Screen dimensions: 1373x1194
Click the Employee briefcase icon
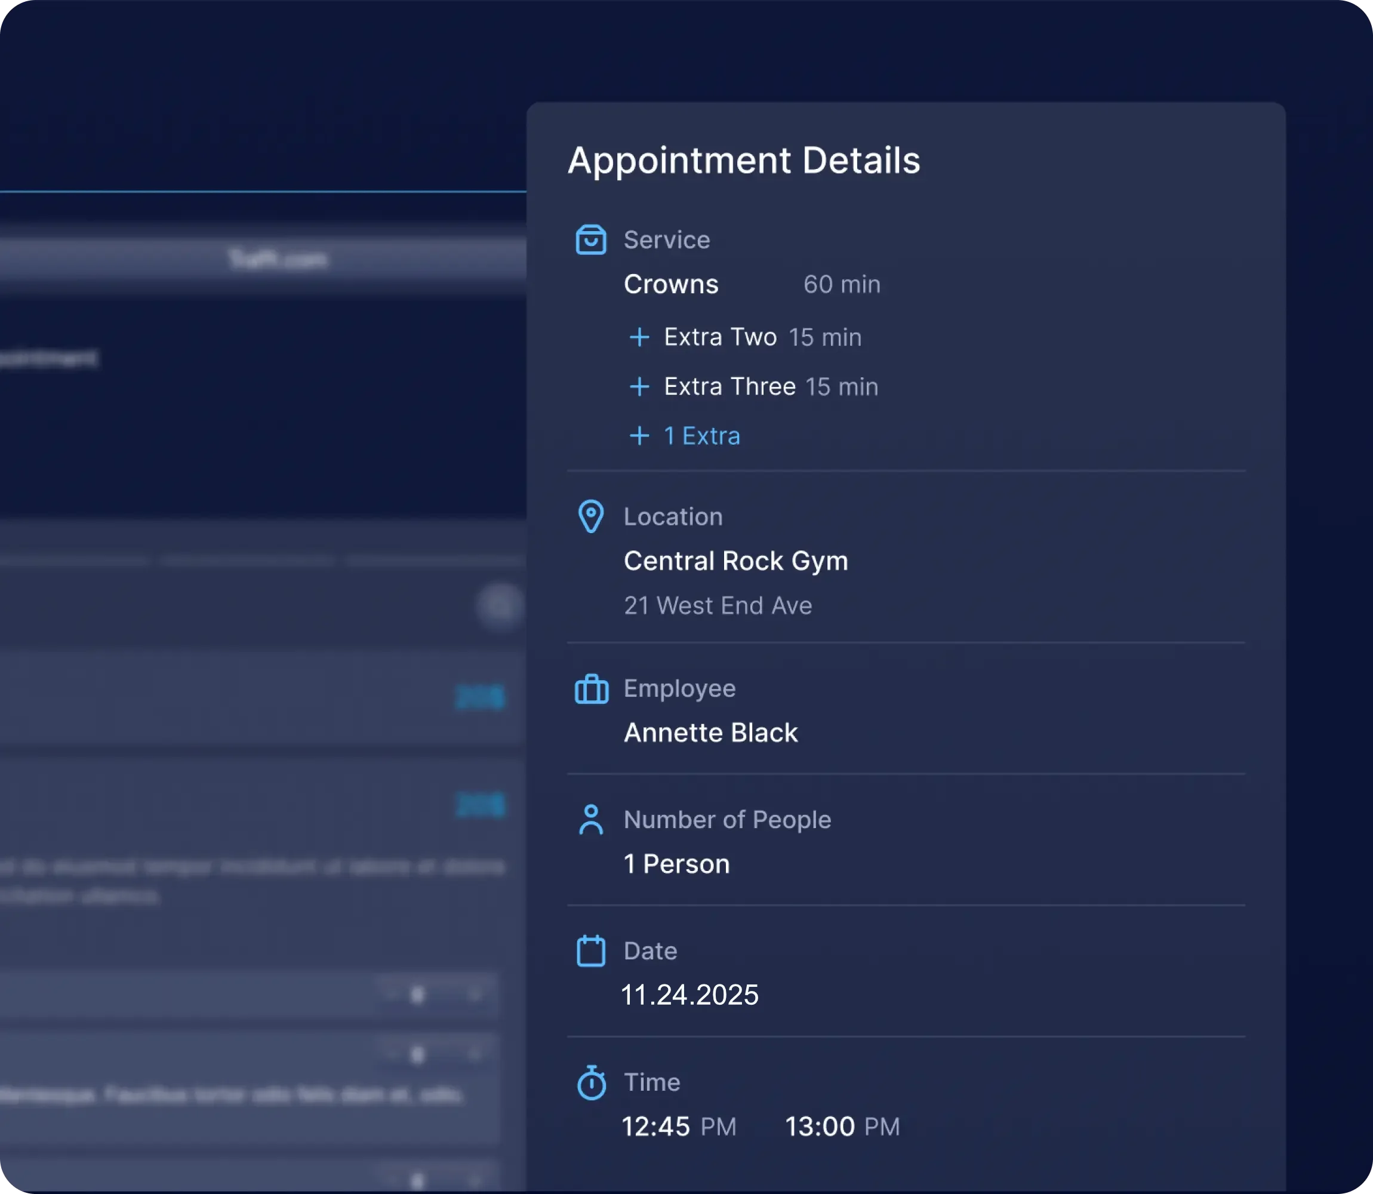click(x=592, y=689)
